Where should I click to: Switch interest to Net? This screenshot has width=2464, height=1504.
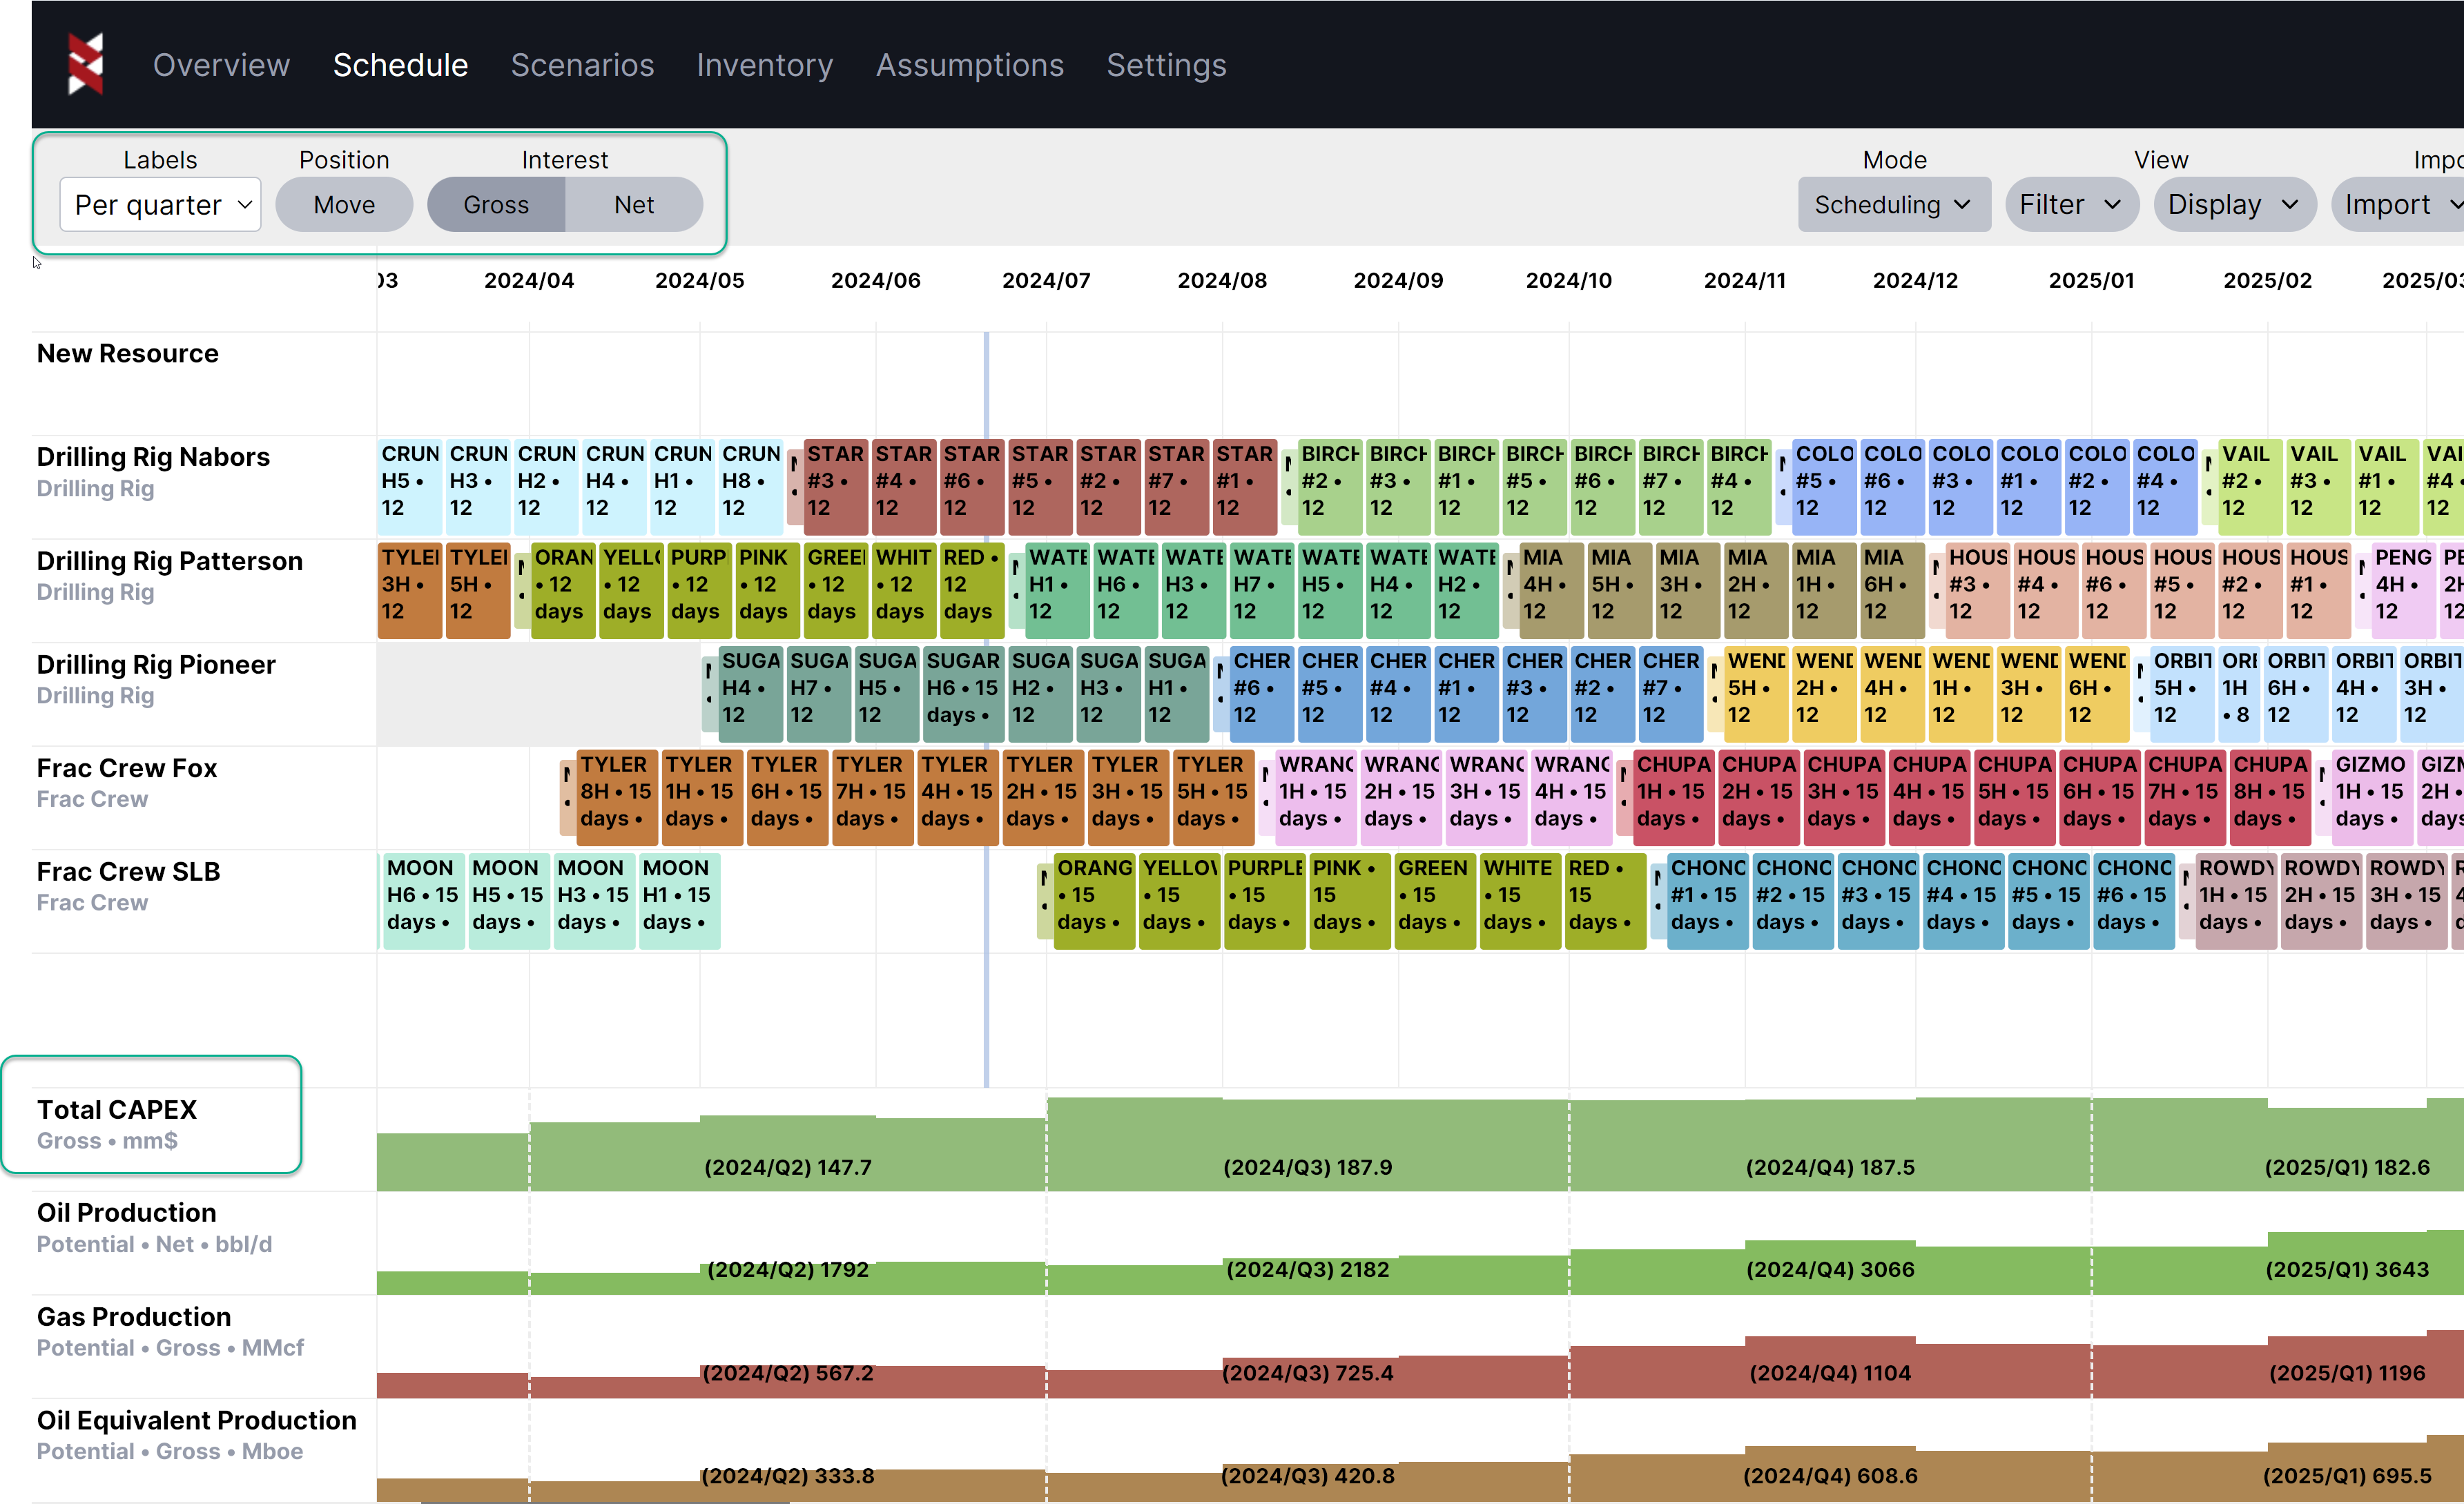click(x=634, y=205)
